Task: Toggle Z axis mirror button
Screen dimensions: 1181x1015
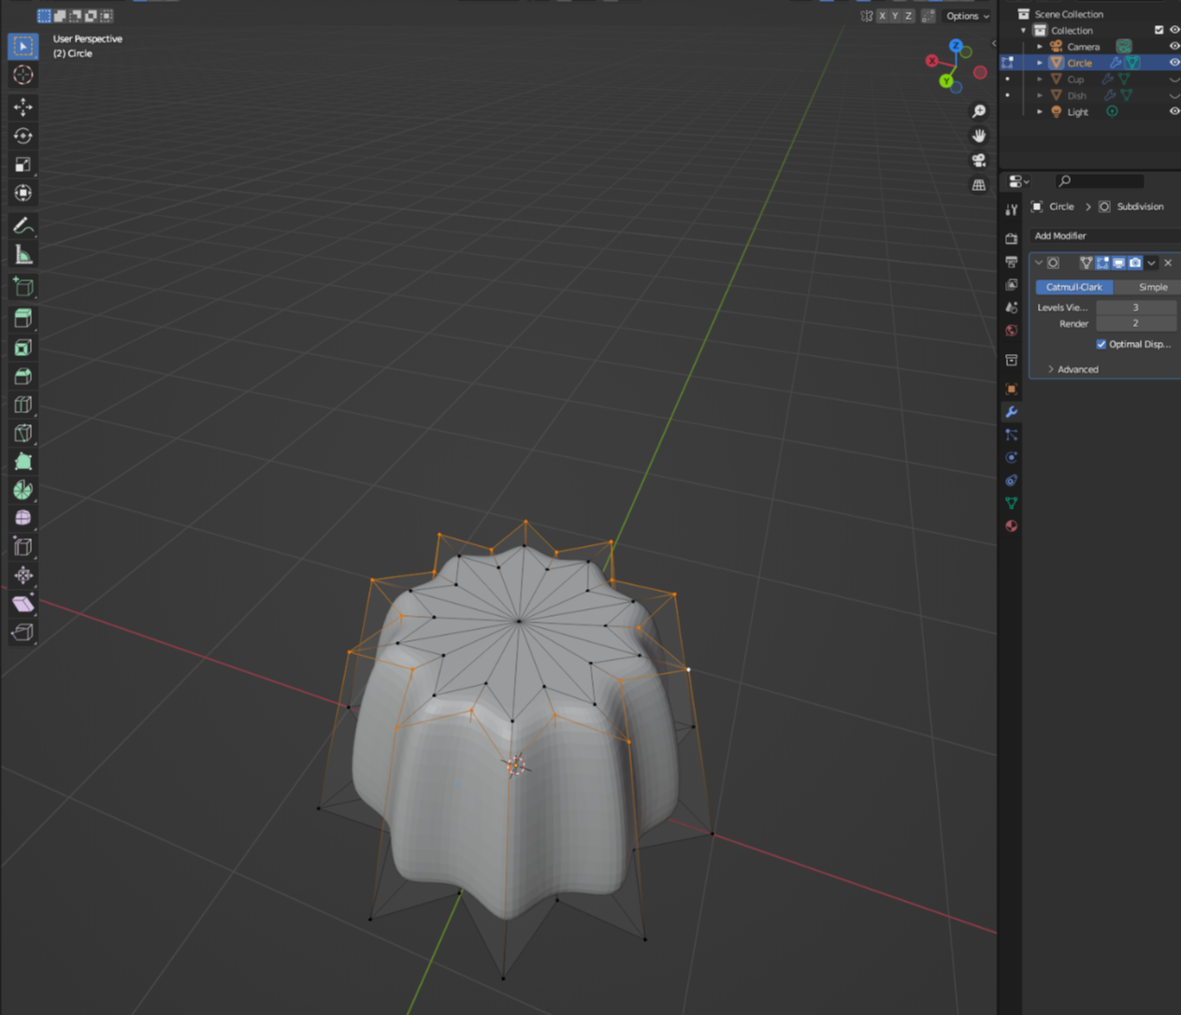Action: coord(908,16)
